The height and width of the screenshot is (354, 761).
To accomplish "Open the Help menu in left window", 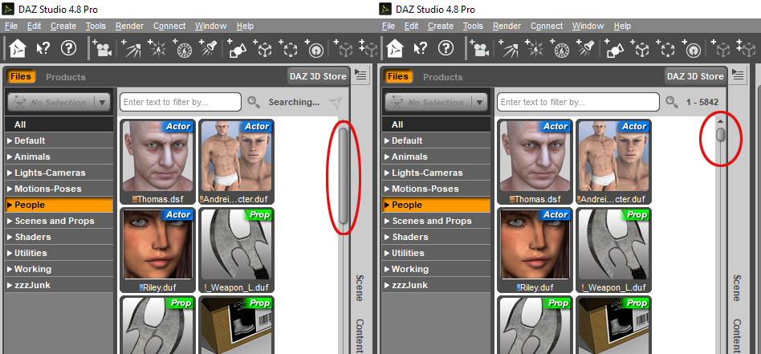I will pos(245,26).
